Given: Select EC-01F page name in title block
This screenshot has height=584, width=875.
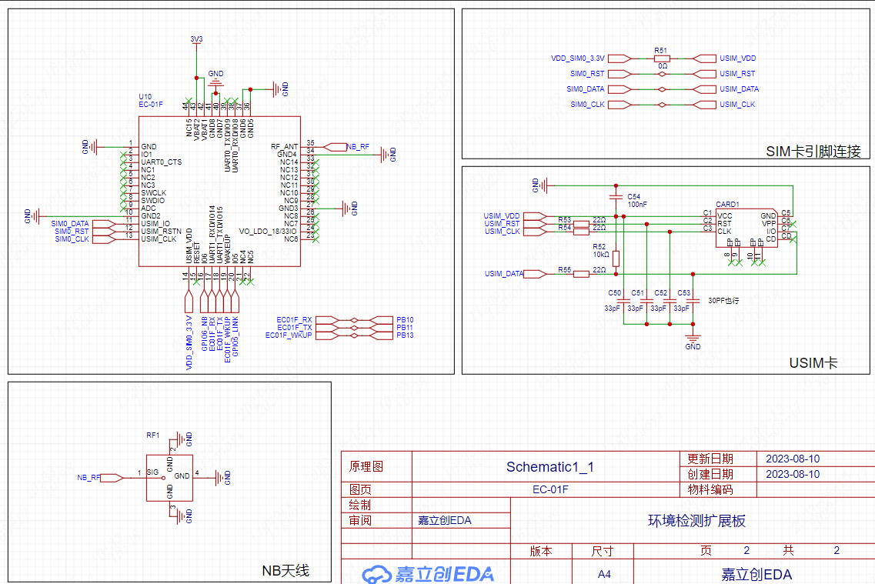Looking at the screenshot, I should pyautogui.click(x=550, y=489).
